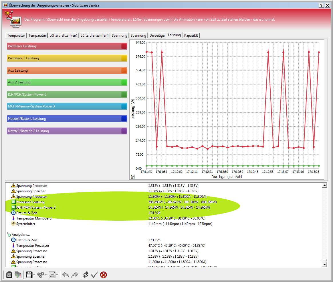Click the gears settings icon

41,275
